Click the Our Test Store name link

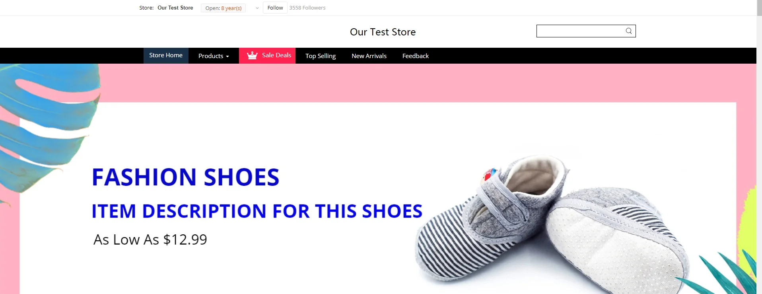click(175, 8)
